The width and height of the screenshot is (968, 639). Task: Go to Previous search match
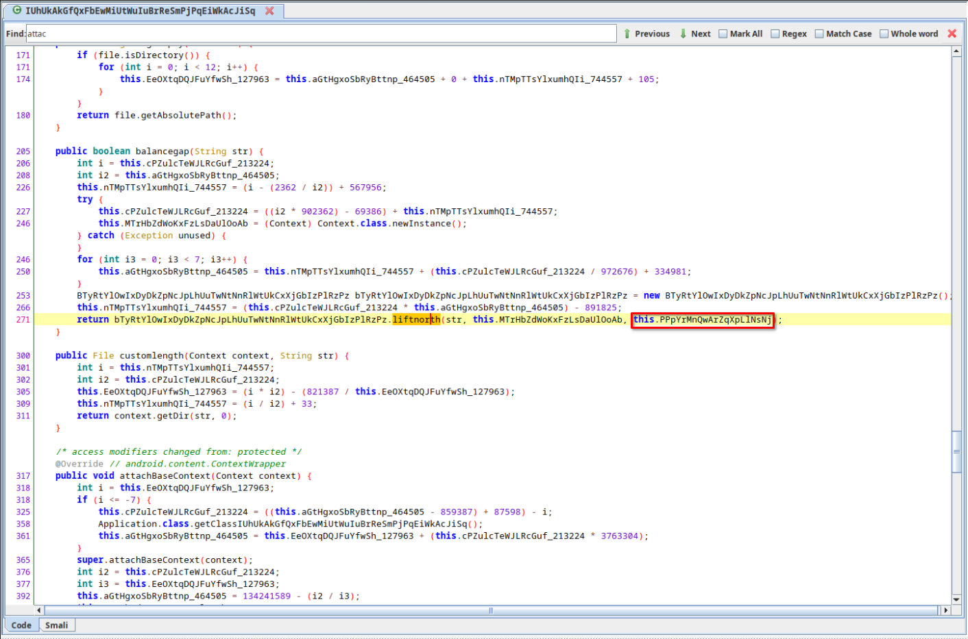tap(646, 34)
